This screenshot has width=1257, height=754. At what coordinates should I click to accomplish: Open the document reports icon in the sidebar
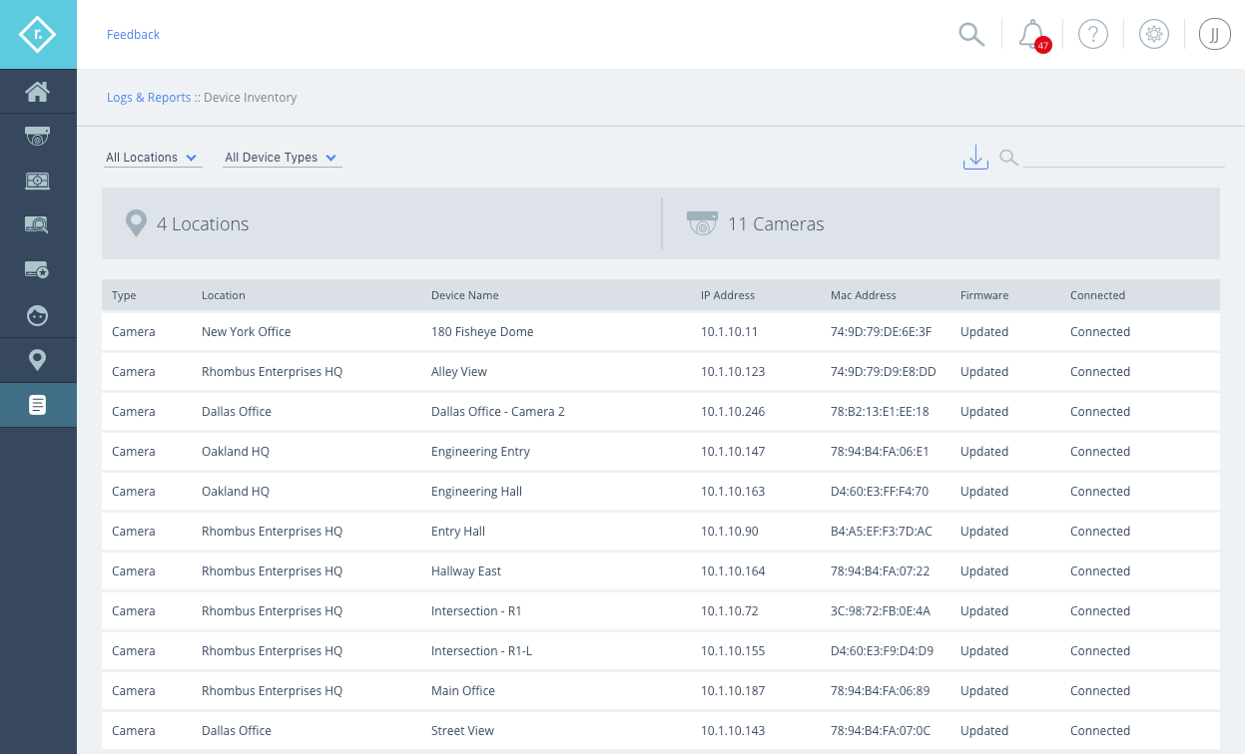(38, 405)
